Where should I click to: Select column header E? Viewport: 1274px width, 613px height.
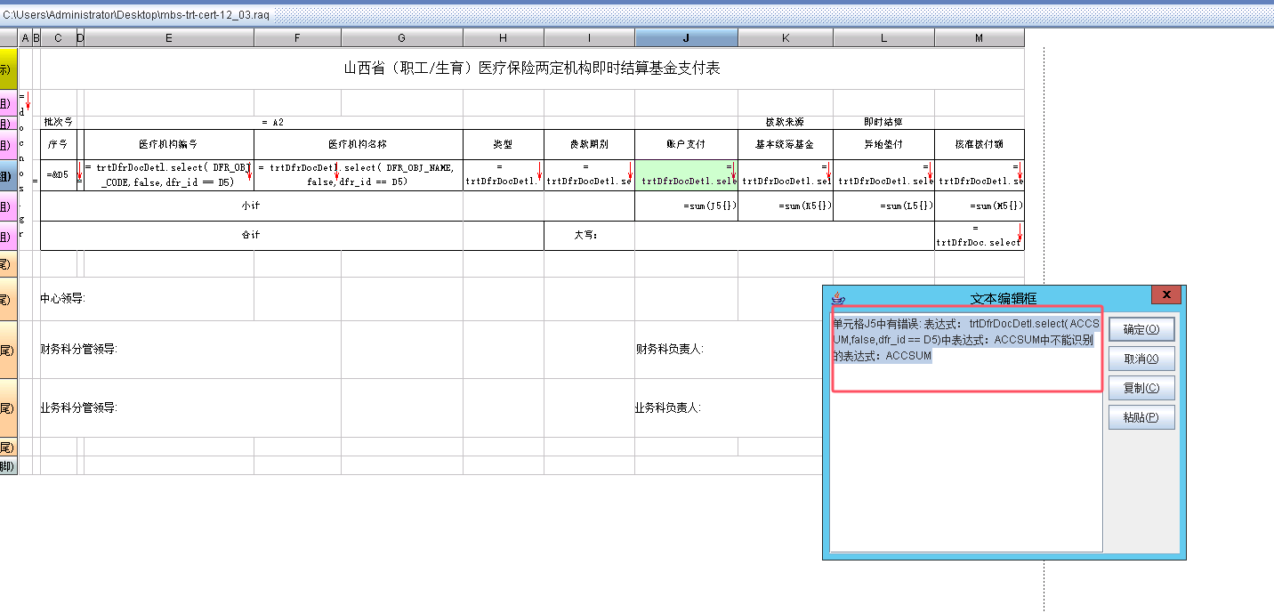point(169,37)
